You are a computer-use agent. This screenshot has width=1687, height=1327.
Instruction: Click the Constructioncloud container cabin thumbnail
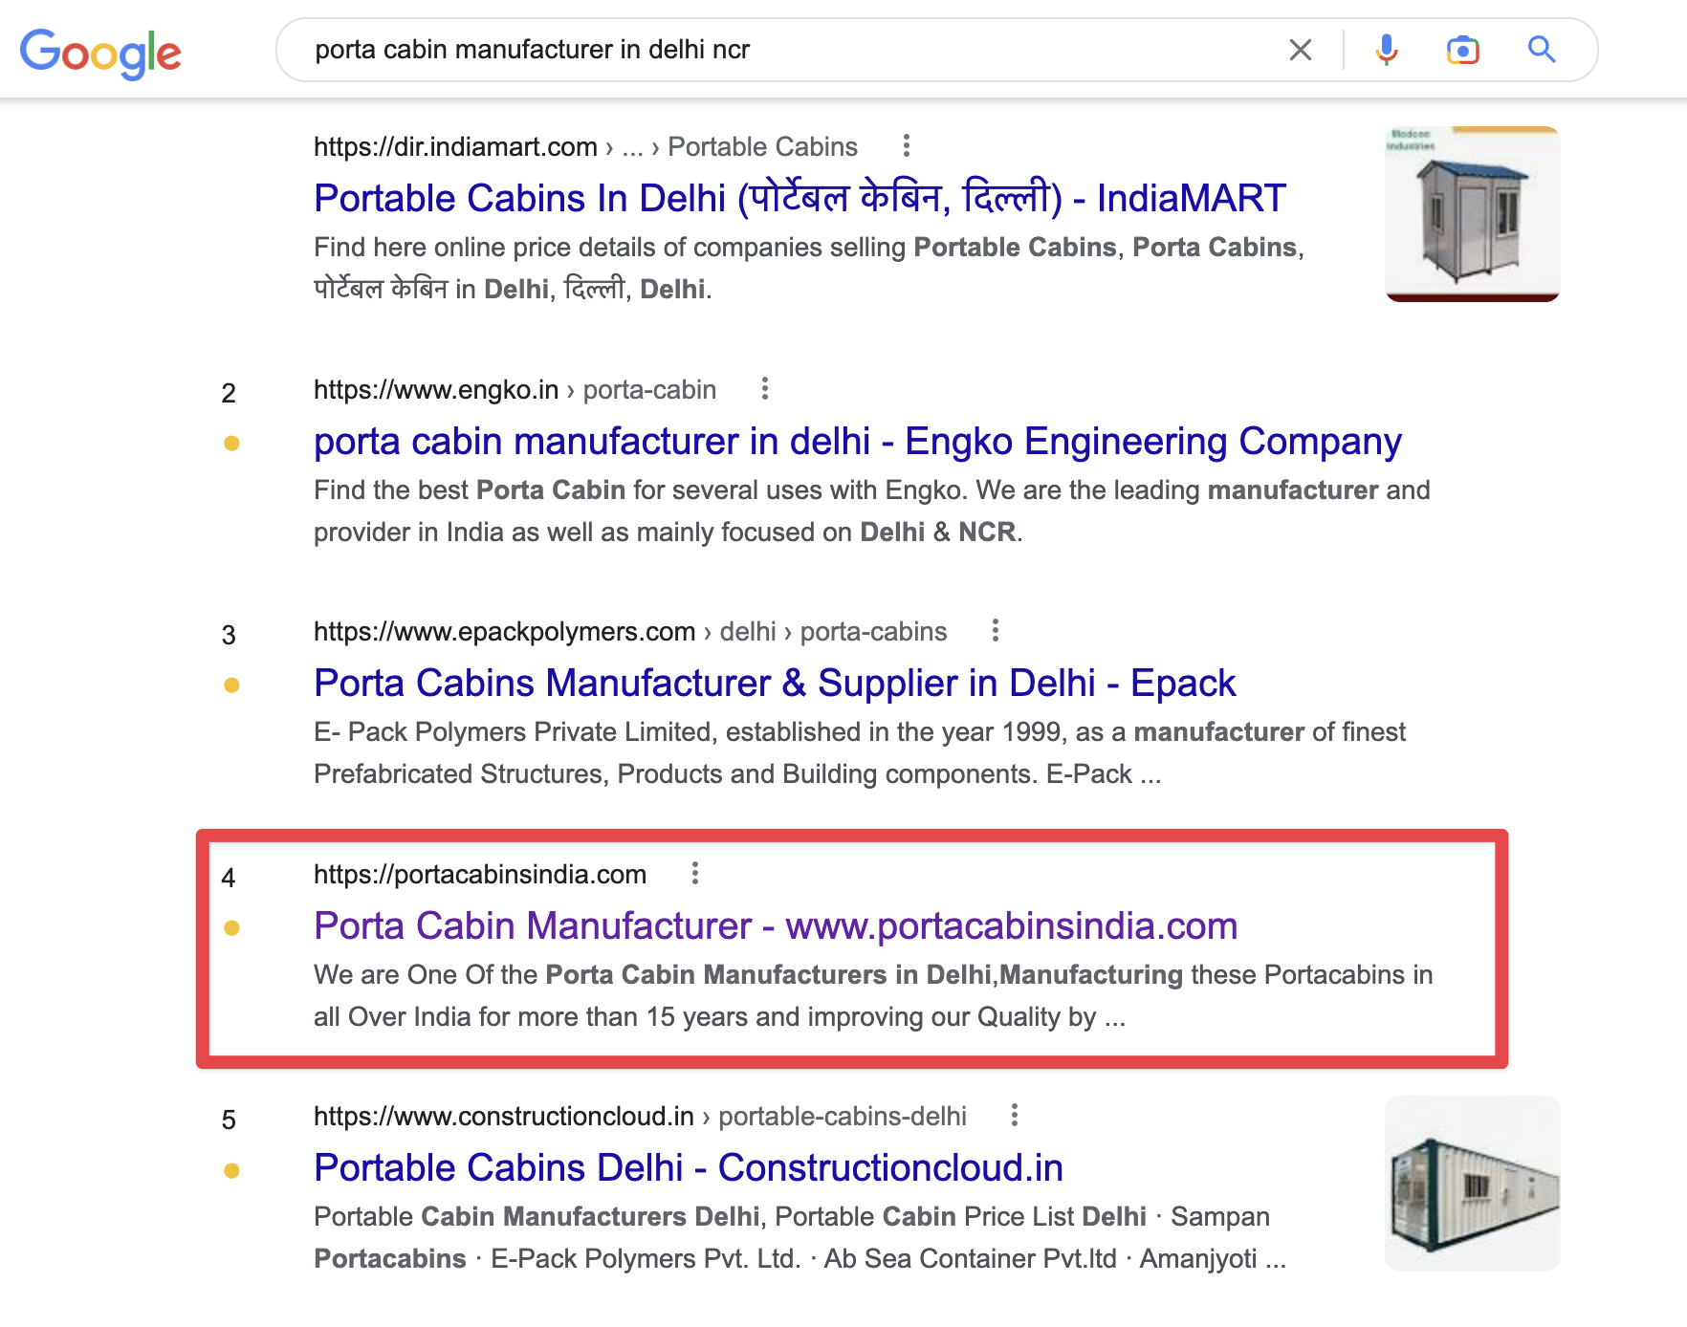point(1472,1184)
